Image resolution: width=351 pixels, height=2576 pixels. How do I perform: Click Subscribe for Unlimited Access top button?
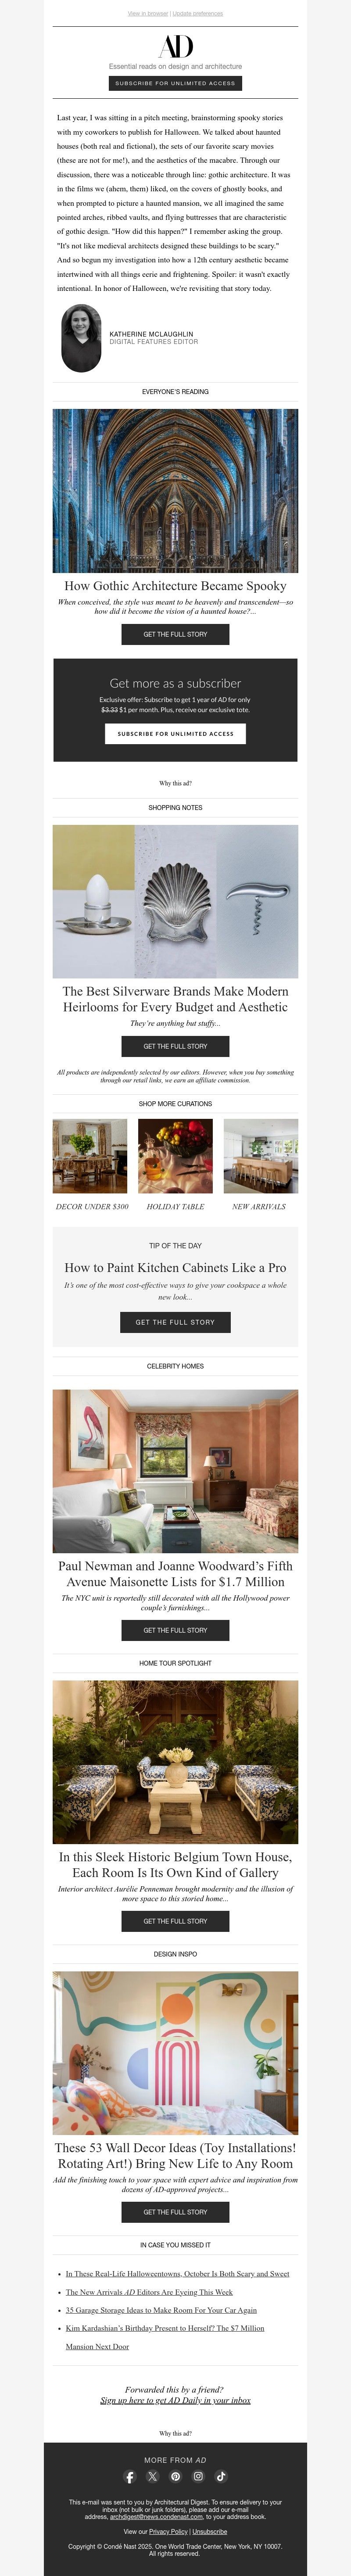tap(175, 83)
